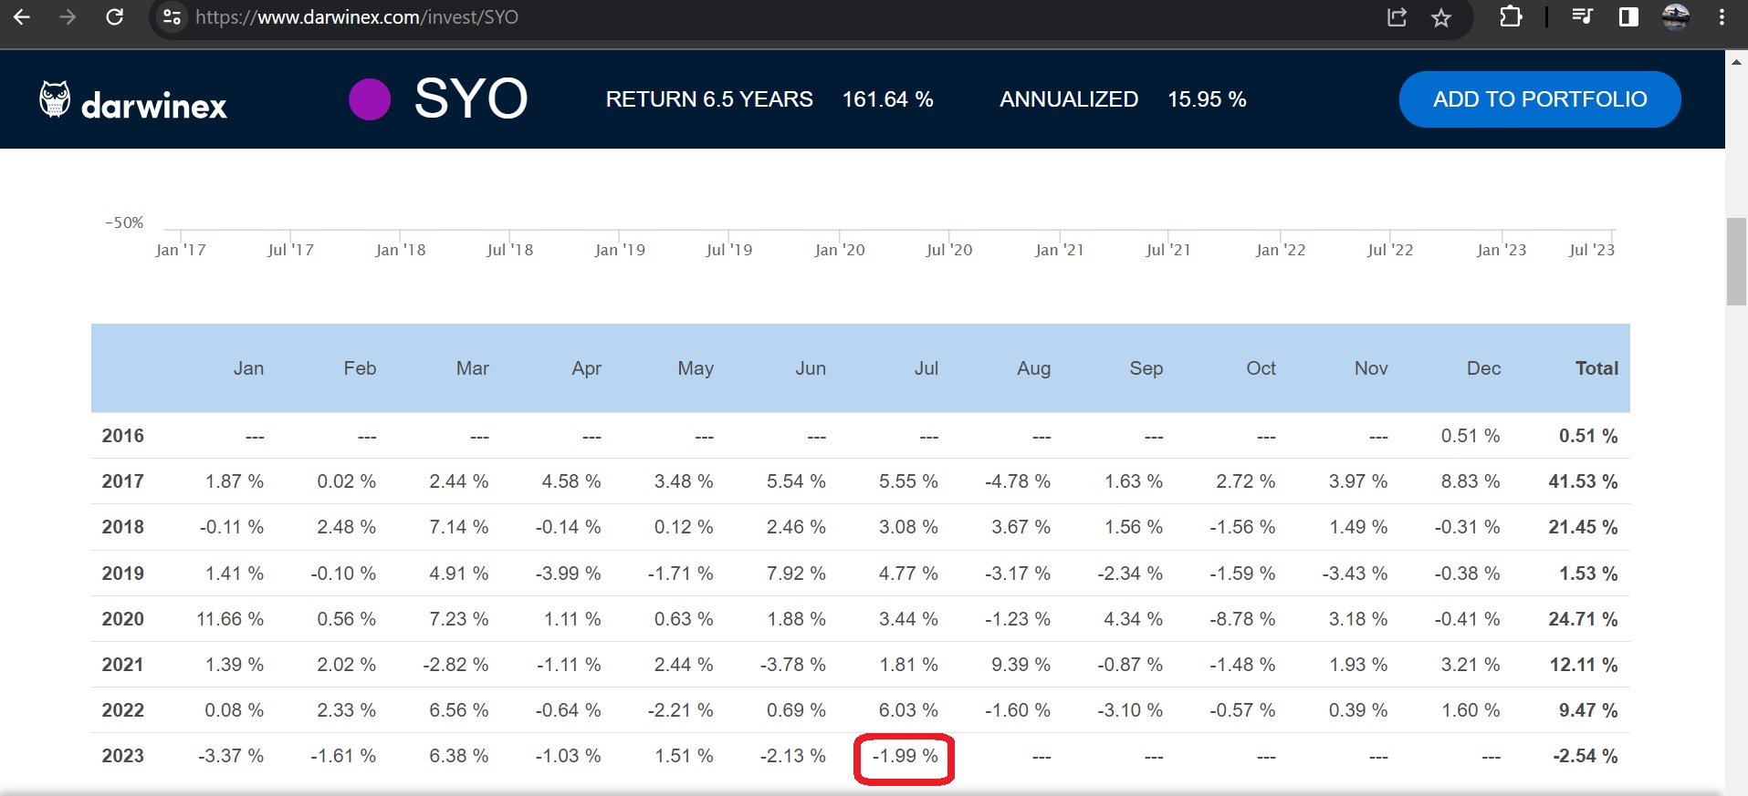Toggle the browser side panel
This screenshot has height=796, width=1748.
tap(1628, 17)
